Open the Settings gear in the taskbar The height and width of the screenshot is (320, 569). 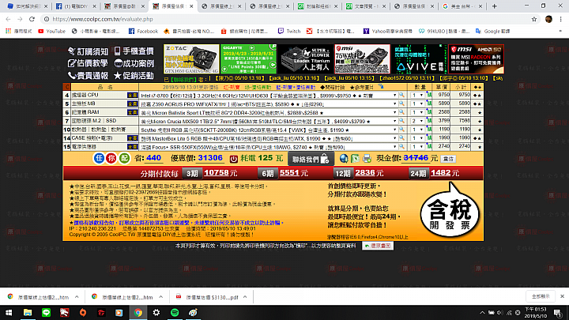tap(156, 312)
